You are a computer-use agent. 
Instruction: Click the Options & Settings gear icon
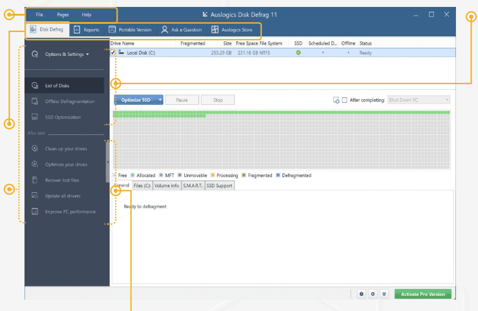point(35,54)
